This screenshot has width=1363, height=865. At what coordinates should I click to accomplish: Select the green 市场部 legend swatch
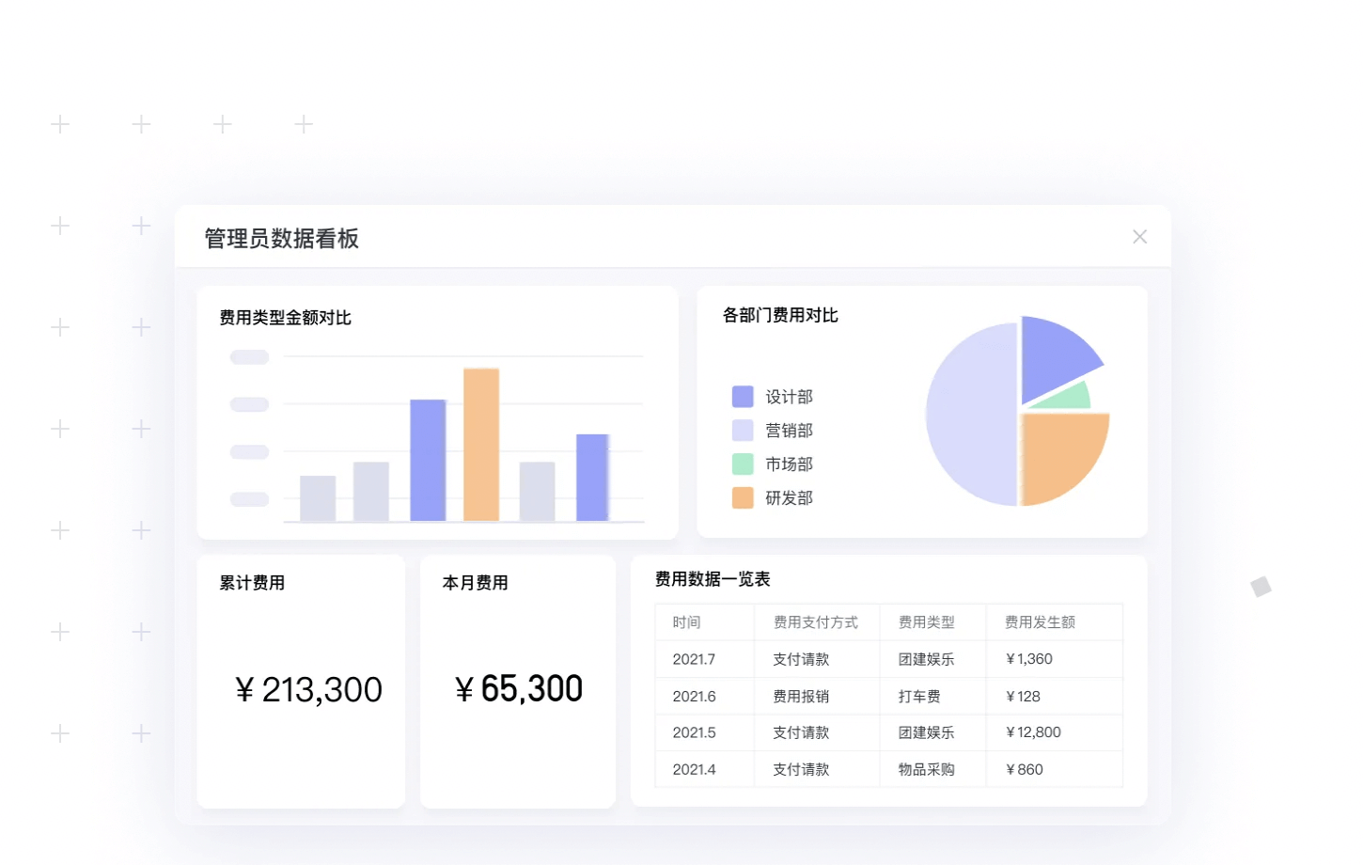(743, 464)
